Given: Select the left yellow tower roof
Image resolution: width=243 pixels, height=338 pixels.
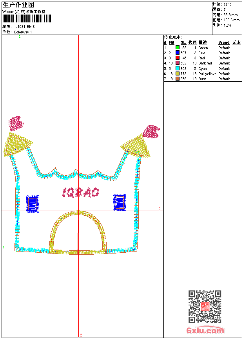Looking at the screenshot, I should [x=16, y=145].
